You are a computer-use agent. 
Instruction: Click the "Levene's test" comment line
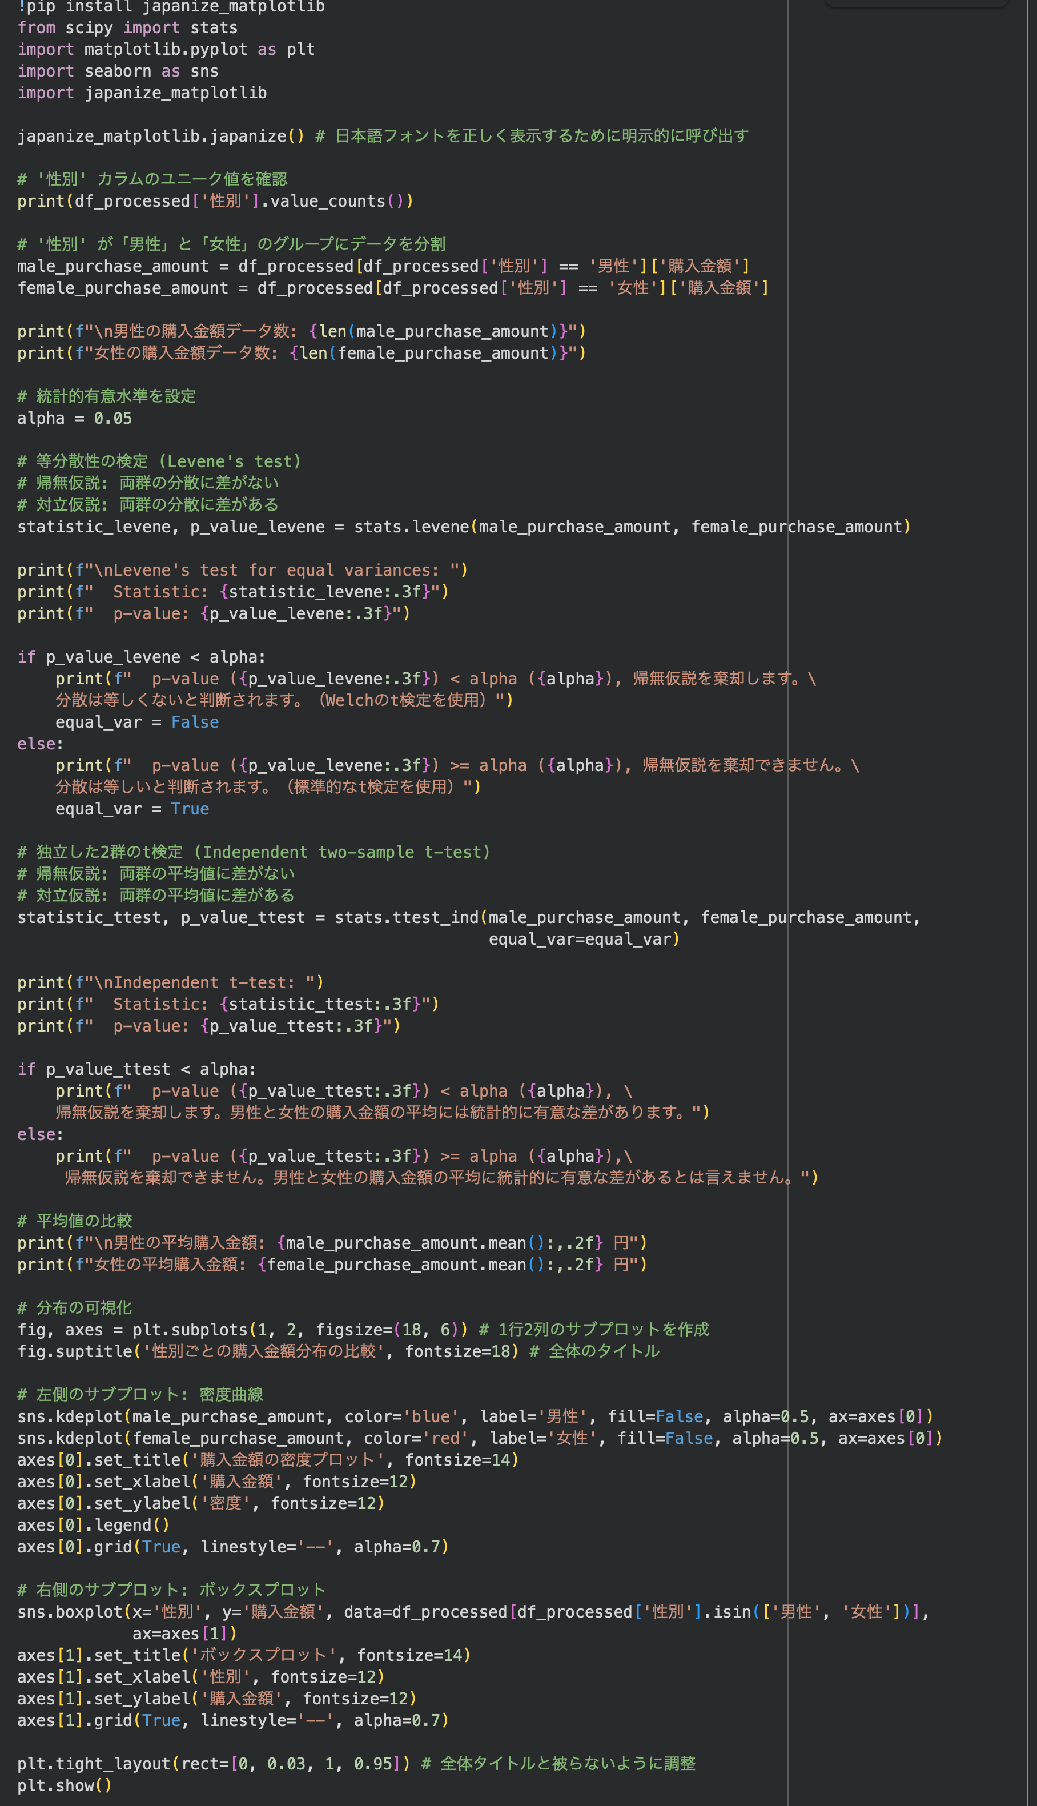click(x=159, y=461)
